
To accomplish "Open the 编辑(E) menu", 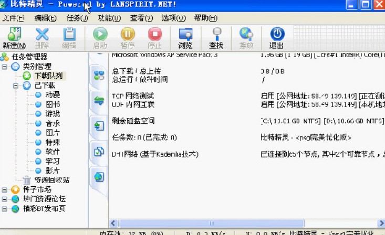I will coord(45,18).
